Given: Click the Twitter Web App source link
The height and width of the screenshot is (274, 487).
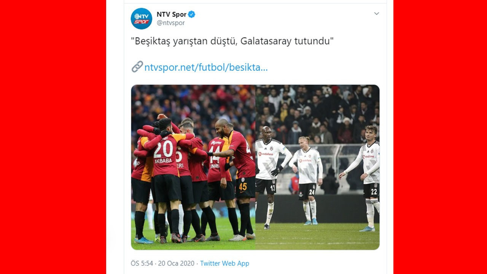Looking at the screenshot, I should coord(224,263).
